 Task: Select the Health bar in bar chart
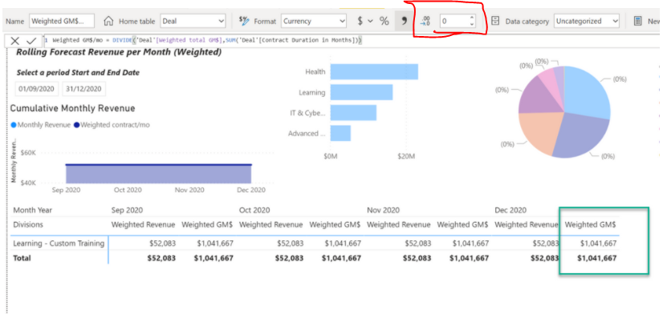(374, 72)
